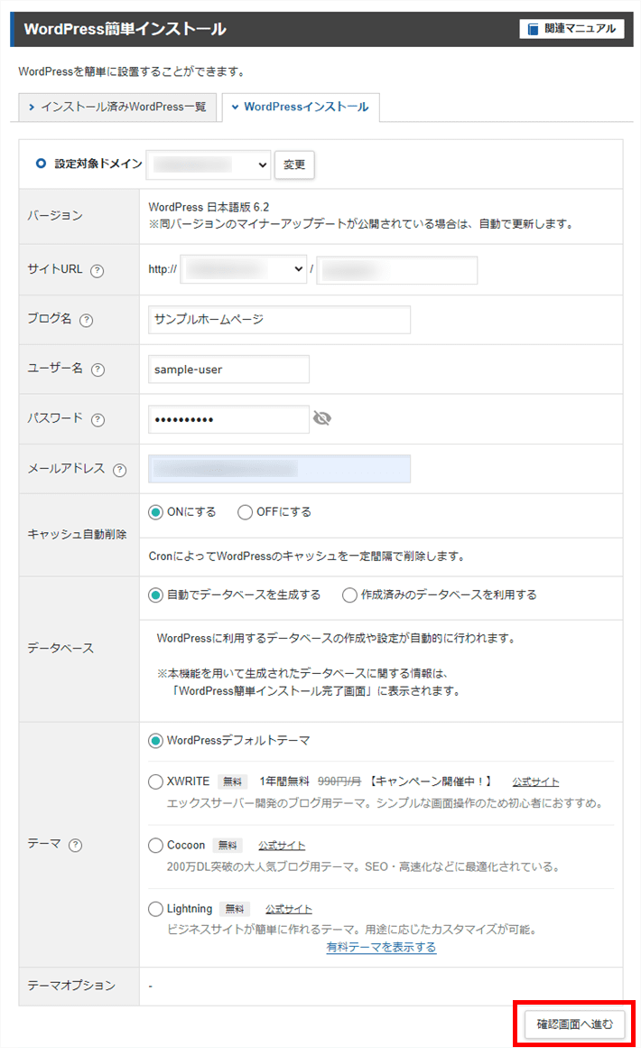
Task: Switch to インストール済みWordPress一覧 tab
Action: (116, 107)
